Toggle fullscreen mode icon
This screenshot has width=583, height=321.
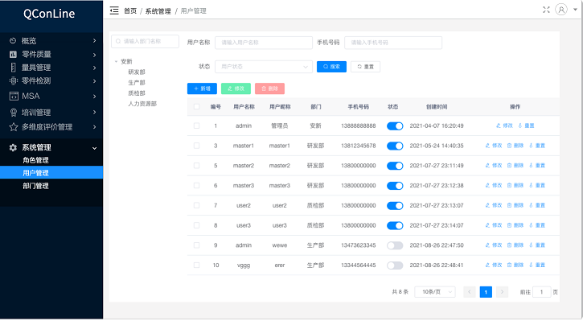click(546, 10)
